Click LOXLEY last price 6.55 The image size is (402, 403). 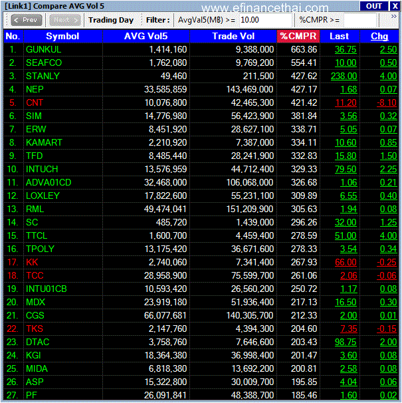348,196
